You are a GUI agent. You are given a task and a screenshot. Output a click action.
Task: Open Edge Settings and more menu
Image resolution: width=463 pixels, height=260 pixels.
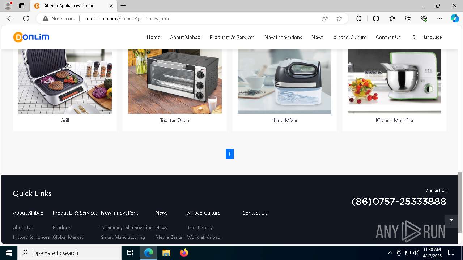point(440,18)
